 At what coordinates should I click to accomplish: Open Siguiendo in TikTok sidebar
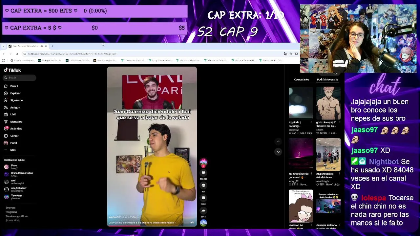pos(13,100)
